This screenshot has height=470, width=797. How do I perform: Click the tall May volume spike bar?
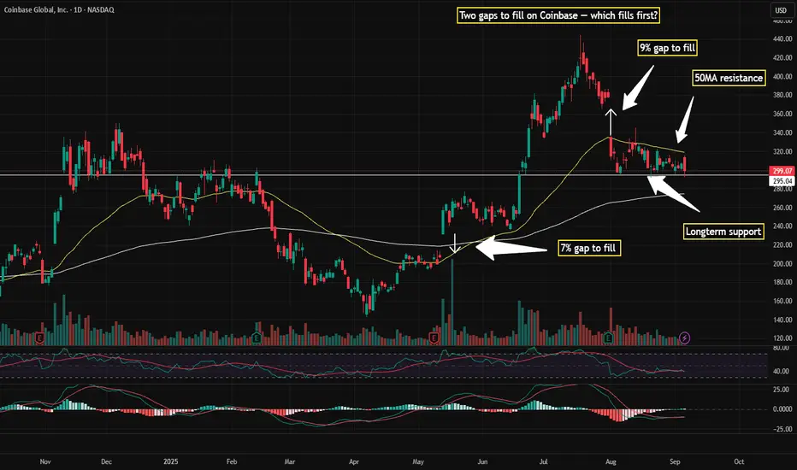(452, 303)
